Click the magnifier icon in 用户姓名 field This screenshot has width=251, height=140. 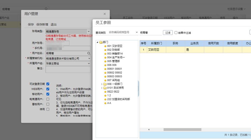point(89,53)
